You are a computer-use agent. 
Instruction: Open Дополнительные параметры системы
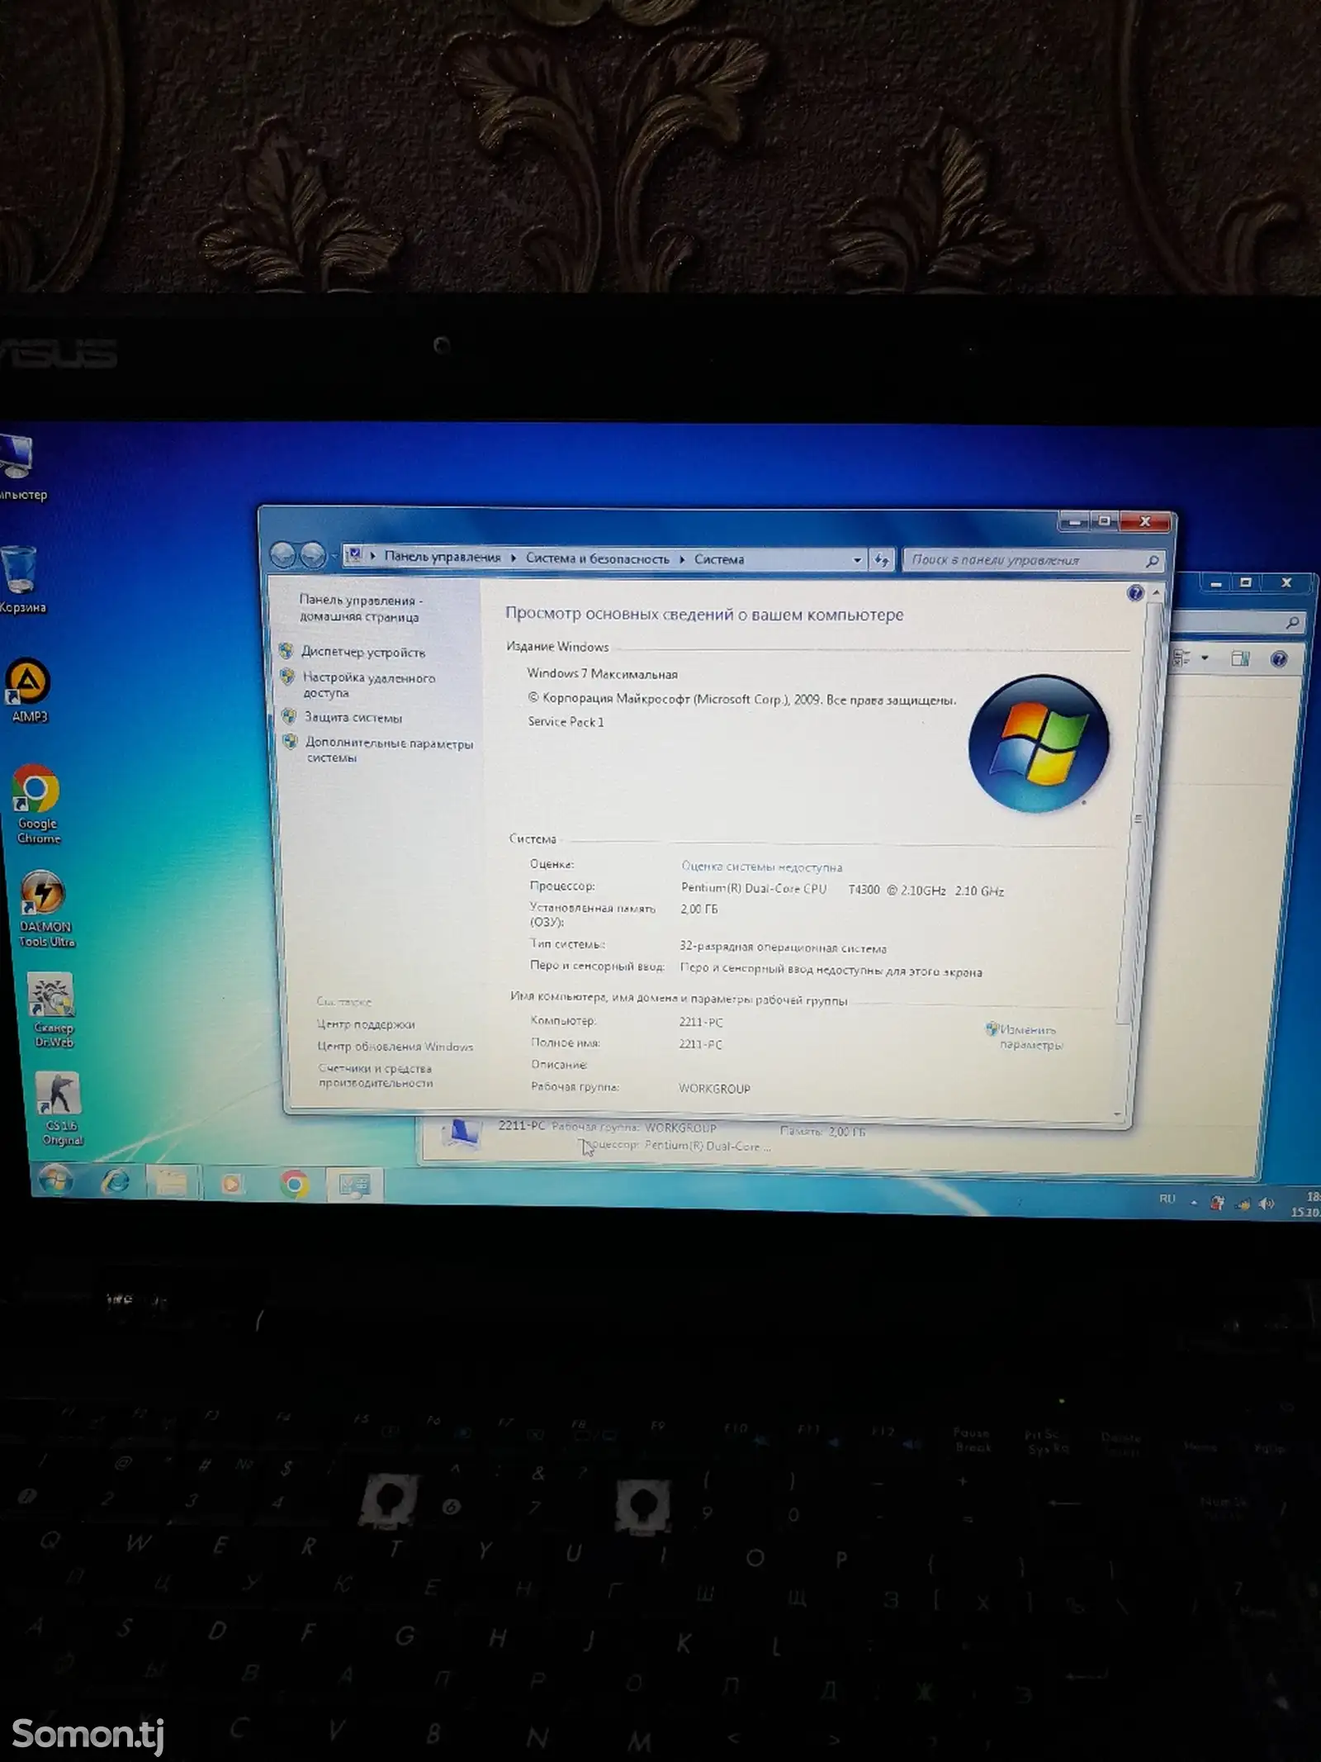[x=389, y=750]
